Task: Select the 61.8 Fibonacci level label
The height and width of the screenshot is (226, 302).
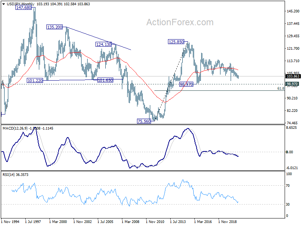Action: coord(280,89)
